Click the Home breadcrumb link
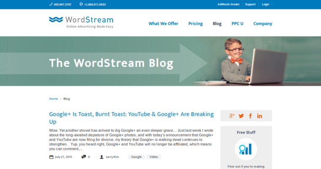 point(53,98)
